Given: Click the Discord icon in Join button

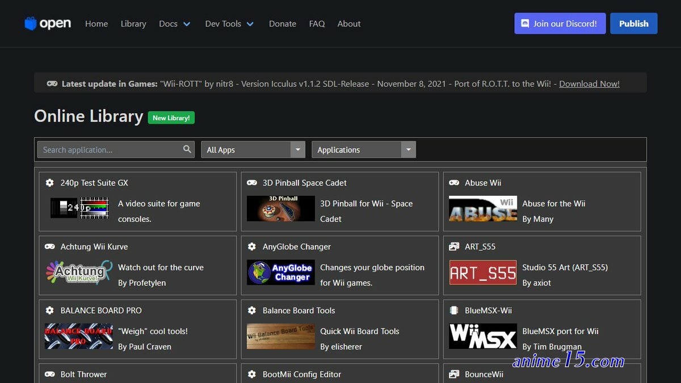Looking at the screenshot, I should coord(524,24).
